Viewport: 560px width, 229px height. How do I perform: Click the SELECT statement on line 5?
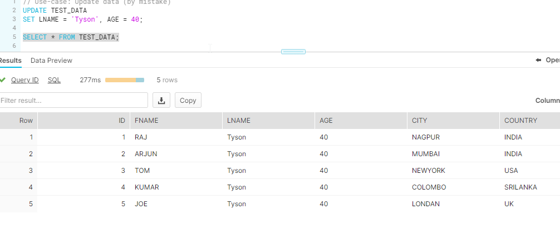tap(71, 37)
